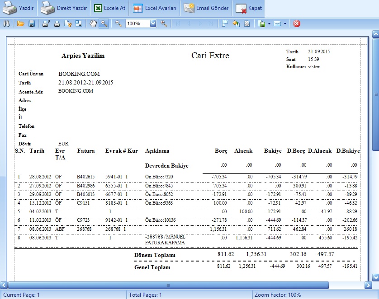Select the hand pan tool

(x=93, y=23)
